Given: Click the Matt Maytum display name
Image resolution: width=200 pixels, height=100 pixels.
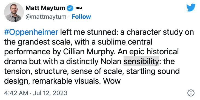Looking at the screenshot, I should 45,8.
